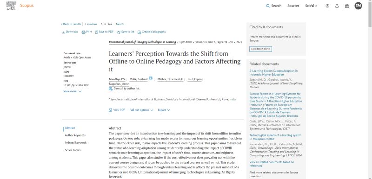Open Sources in top navigation
Screen dimensions: 372x179
[x=293, y=6]
